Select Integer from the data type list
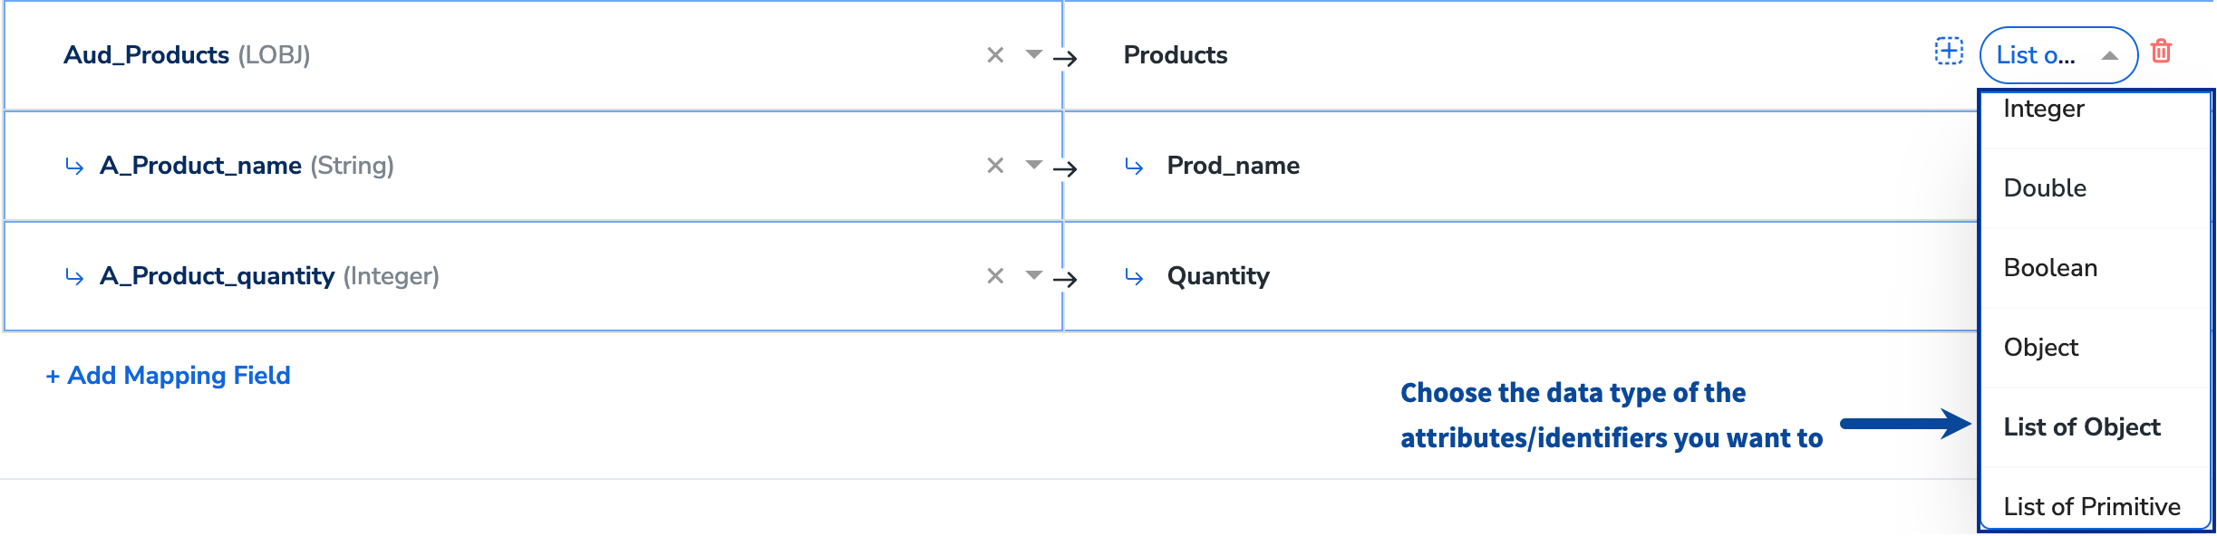The image size is (2217, 536). [2044, 110]
